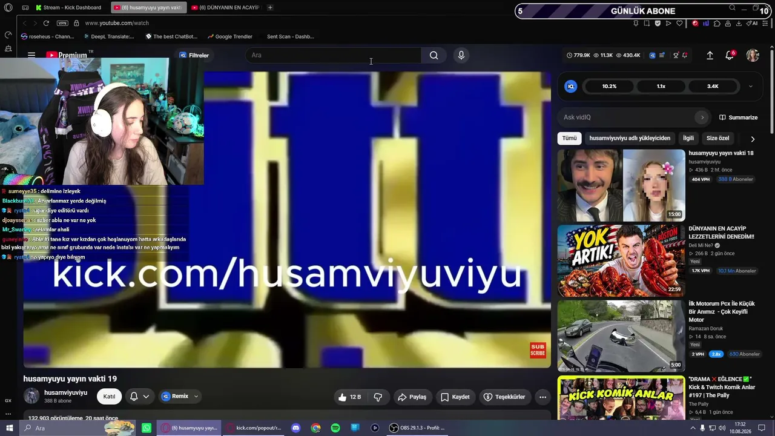Show more filter chips with right arrow
This screenshot has width=775, height=436.
[753, 139]
